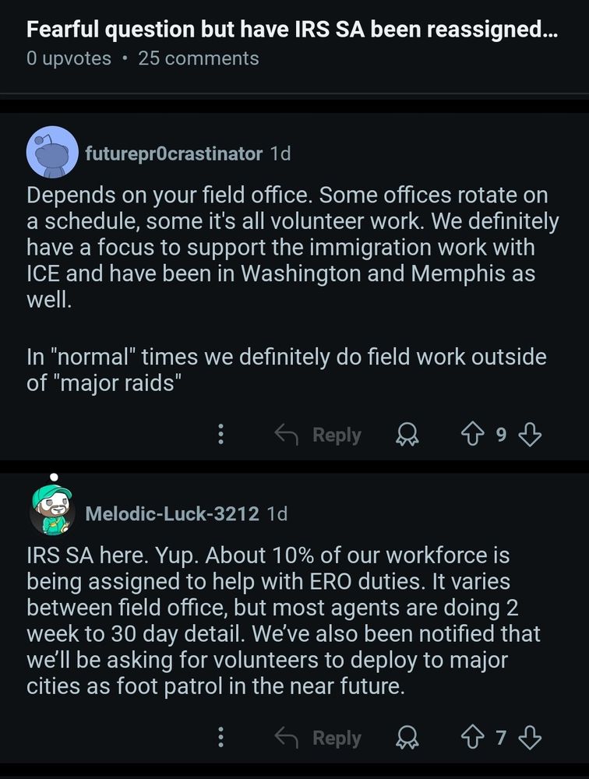Screen dimensions: 589x779
Task: Downvote Melodic-Luck-3212's comment
Action: pos(530,737)
